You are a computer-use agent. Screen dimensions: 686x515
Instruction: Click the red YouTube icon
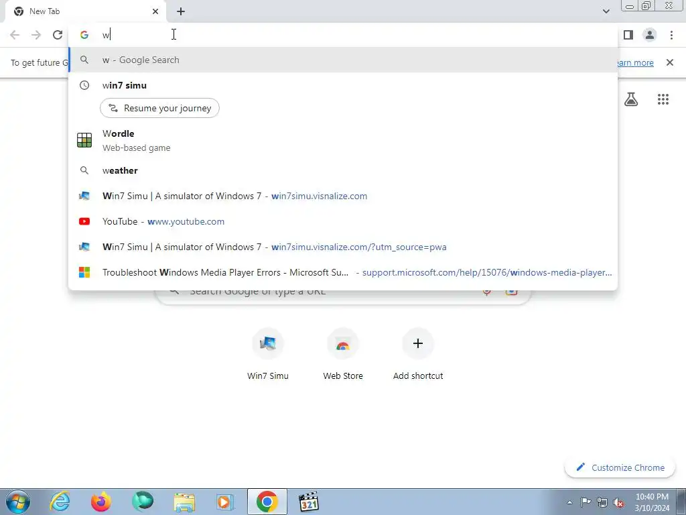pyautogui.click(x=84, y=221)
